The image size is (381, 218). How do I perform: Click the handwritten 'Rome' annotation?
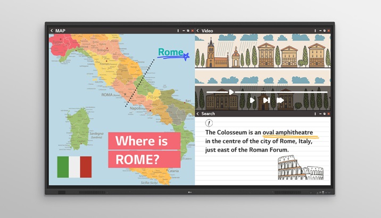171,52
